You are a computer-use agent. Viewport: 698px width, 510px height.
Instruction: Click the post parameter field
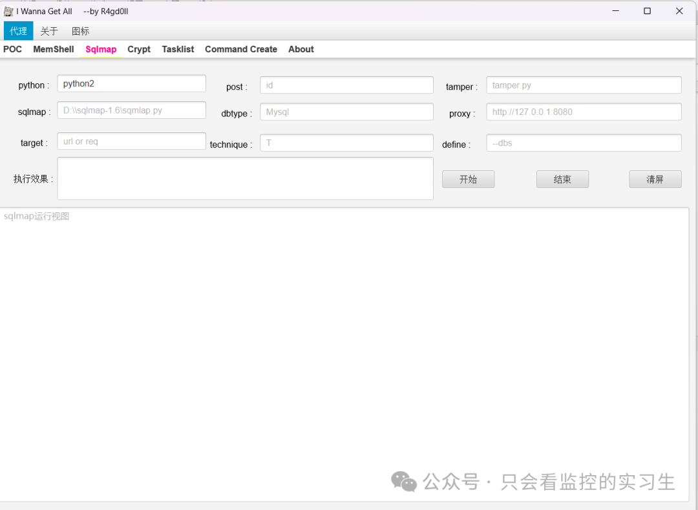[x=347, y=85]
